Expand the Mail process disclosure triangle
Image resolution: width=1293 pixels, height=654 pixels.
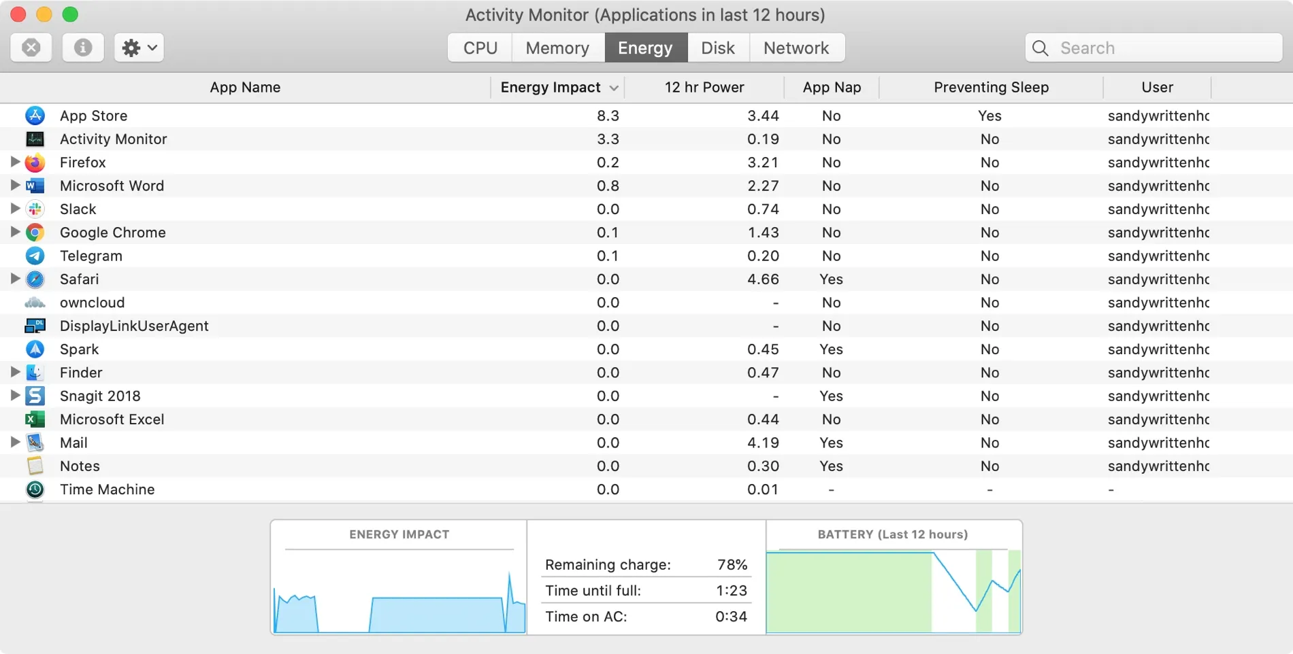(x=14, y=443)
